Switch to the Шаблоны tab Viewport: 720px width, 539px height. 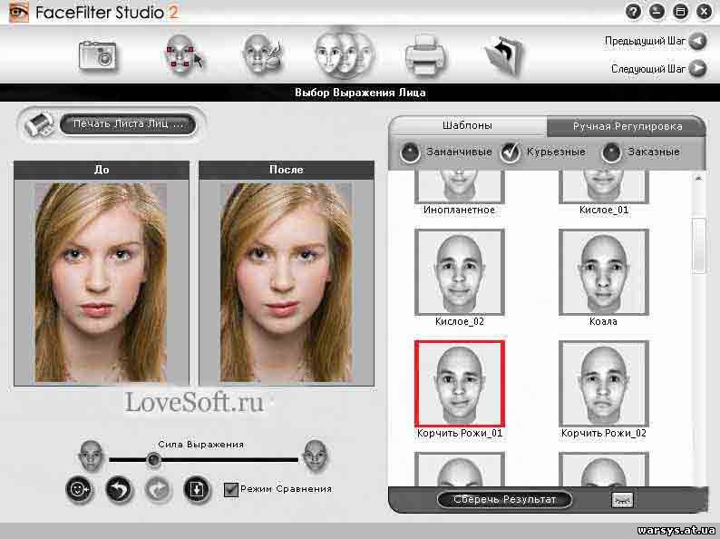[x=467, y=125]
